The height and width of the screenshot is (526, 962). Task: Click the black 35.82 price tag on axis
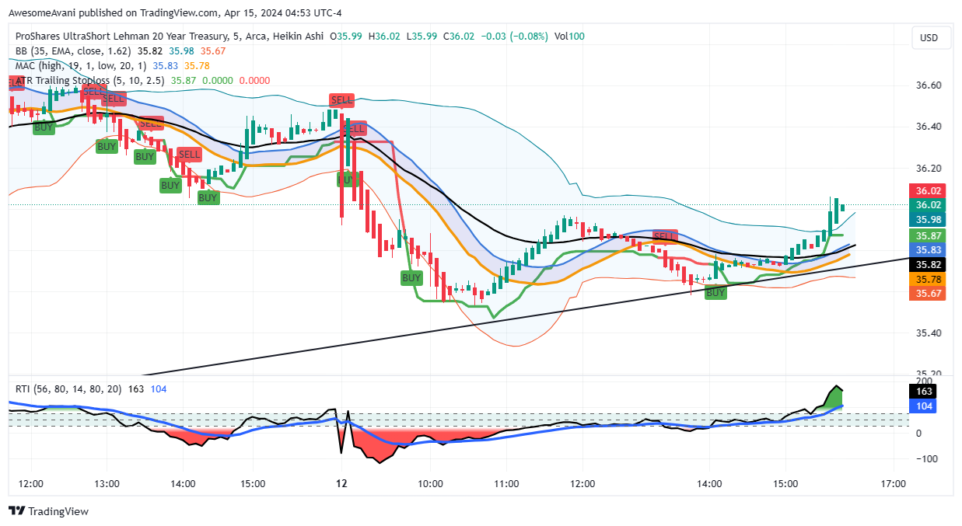(929, 264)
